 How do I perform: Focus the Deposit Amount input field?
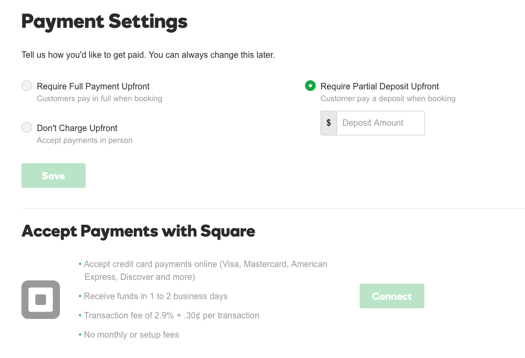[x=381, y=123]
